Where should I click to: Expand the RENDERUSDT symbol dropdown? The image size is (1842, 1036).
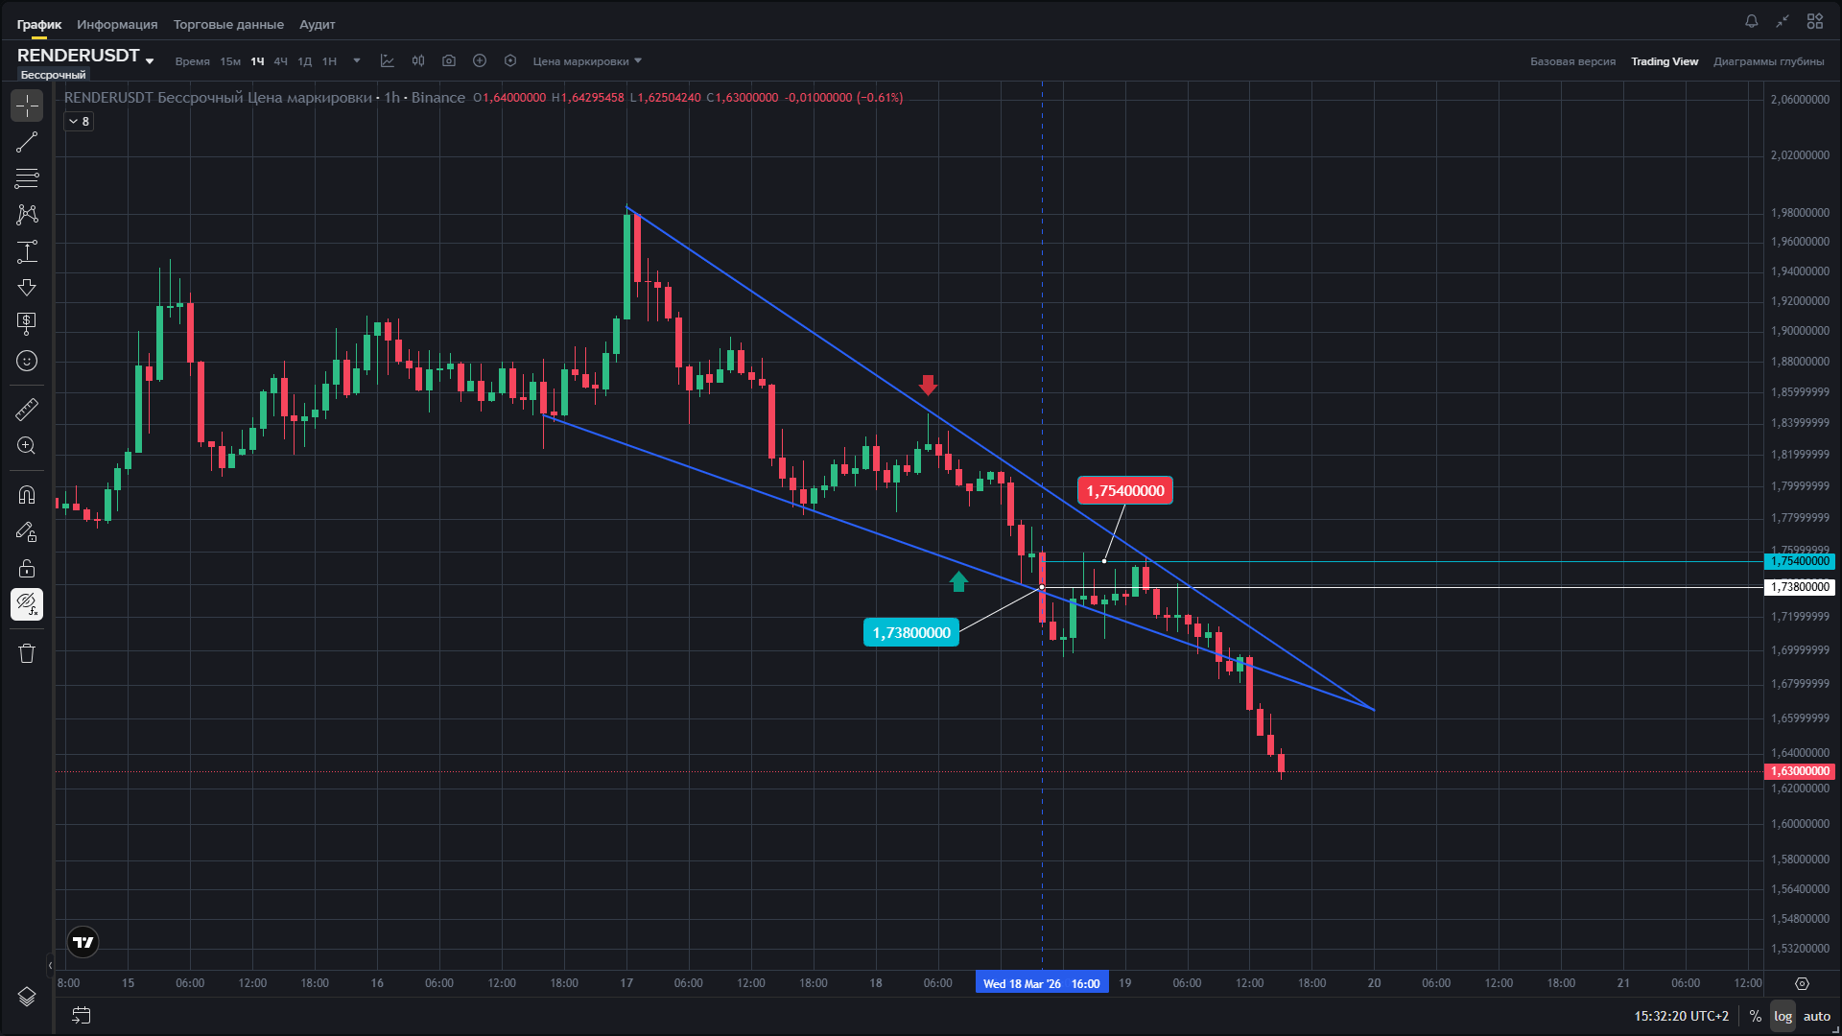(150, 60)
